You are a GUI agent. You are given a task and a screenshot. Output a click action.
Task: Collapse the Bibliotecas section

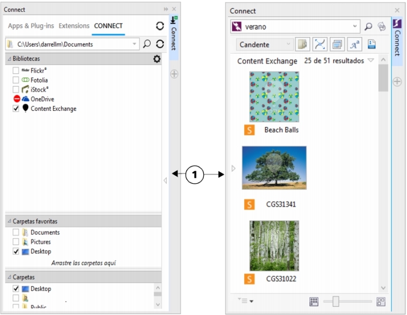click(9, 59)
